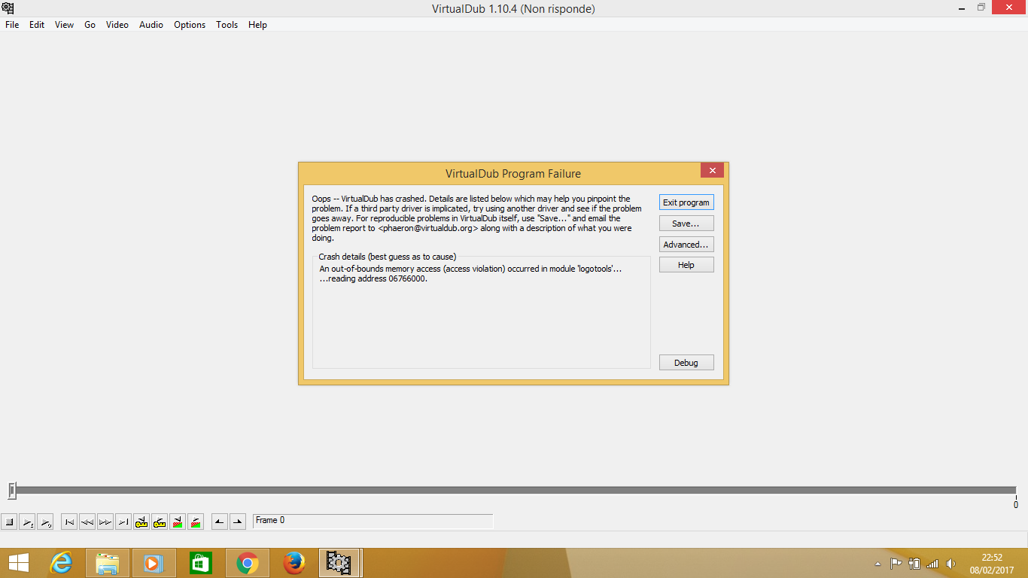Screen dimensions: 1028x578
Task: Jump to the start of the video
Action: 69,522
